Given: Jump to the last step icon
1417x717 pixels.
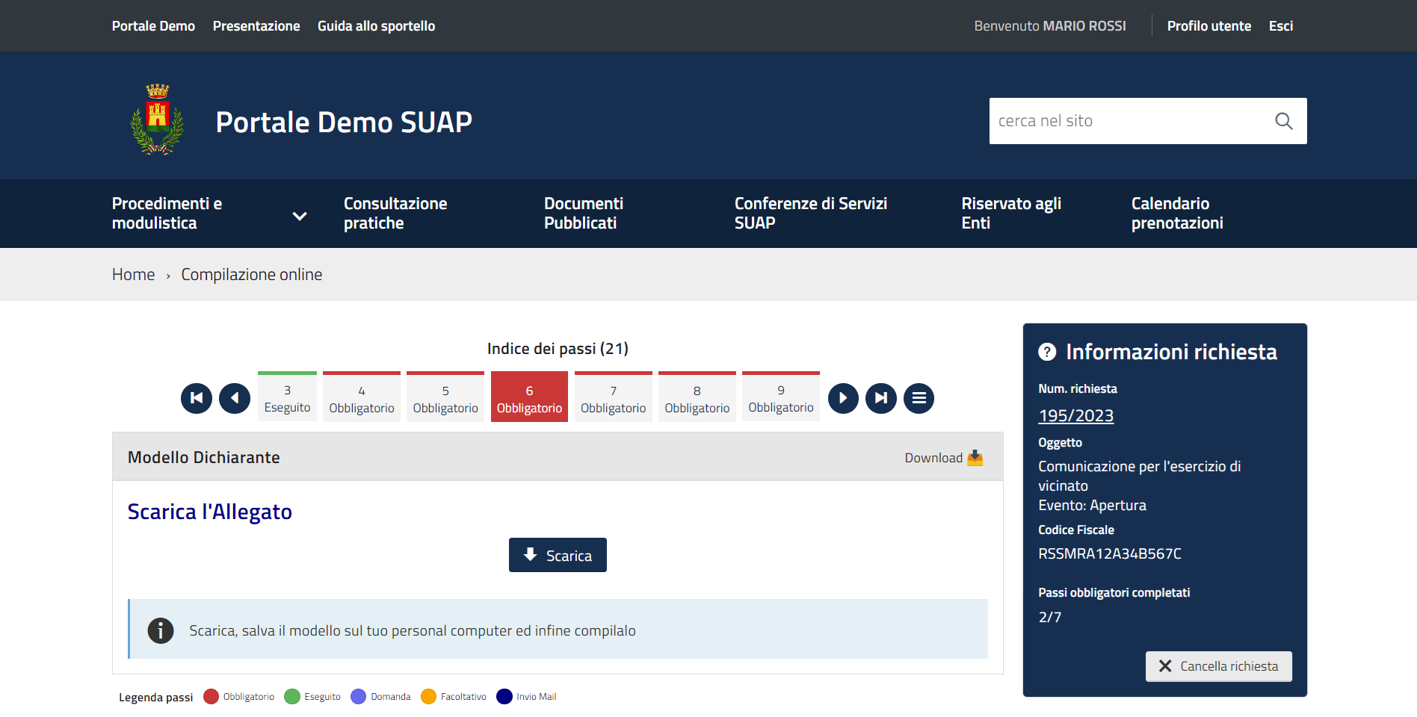Looking at the screenshot, I should pyautogui.click(x=881, y=398).
